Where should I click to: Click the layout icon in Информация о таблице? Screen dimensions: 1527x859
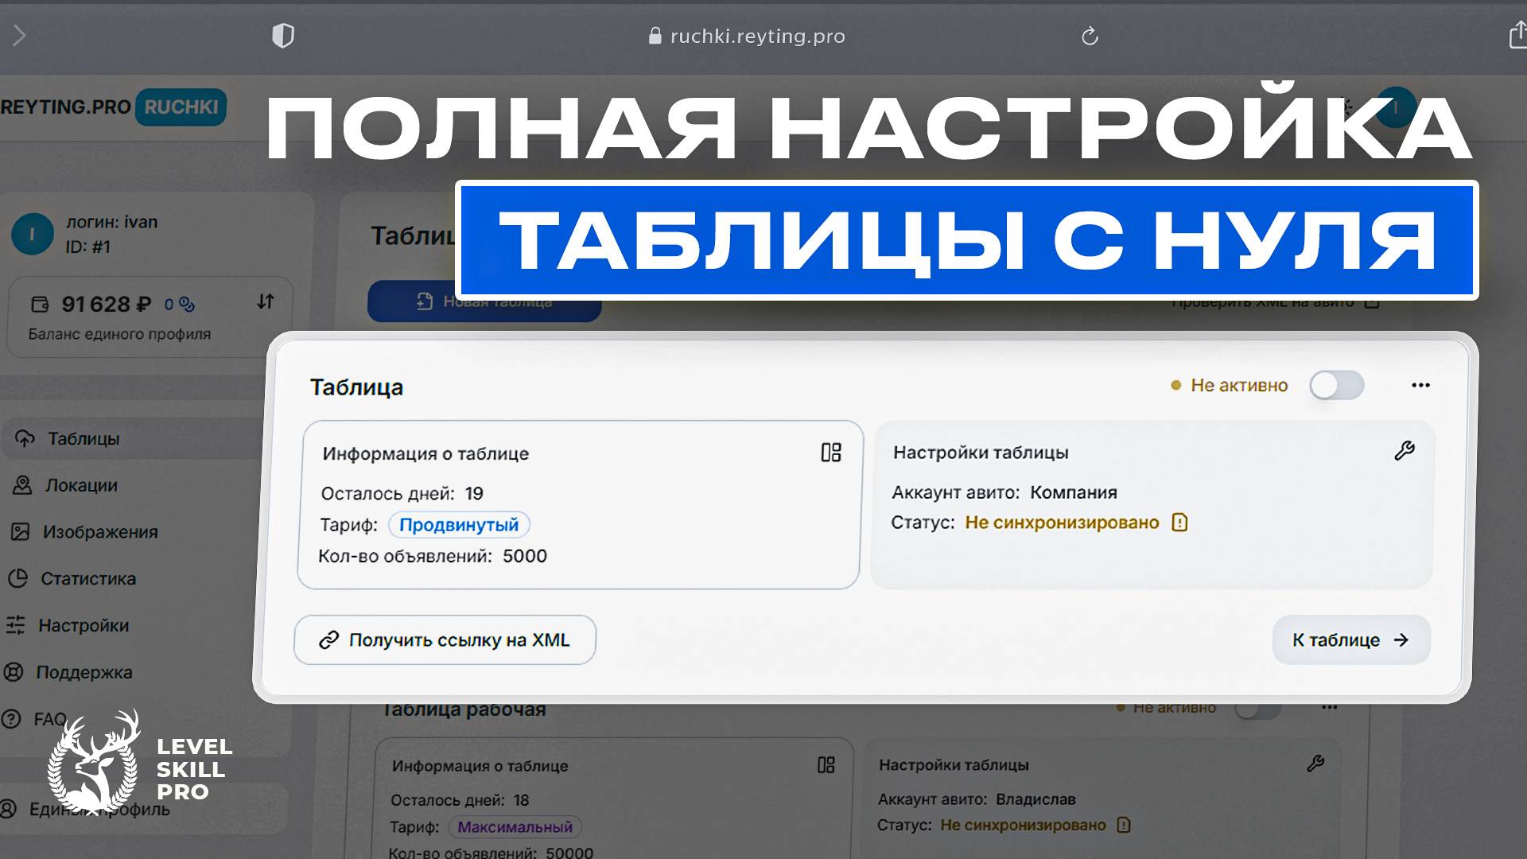[x=832, y=453]
